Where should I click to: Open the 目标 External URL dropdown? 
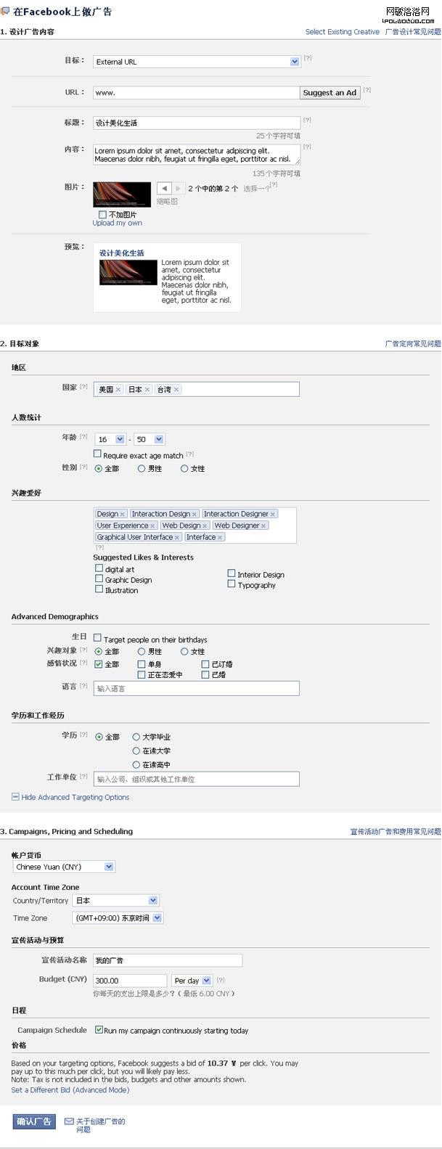click(295, 62)
